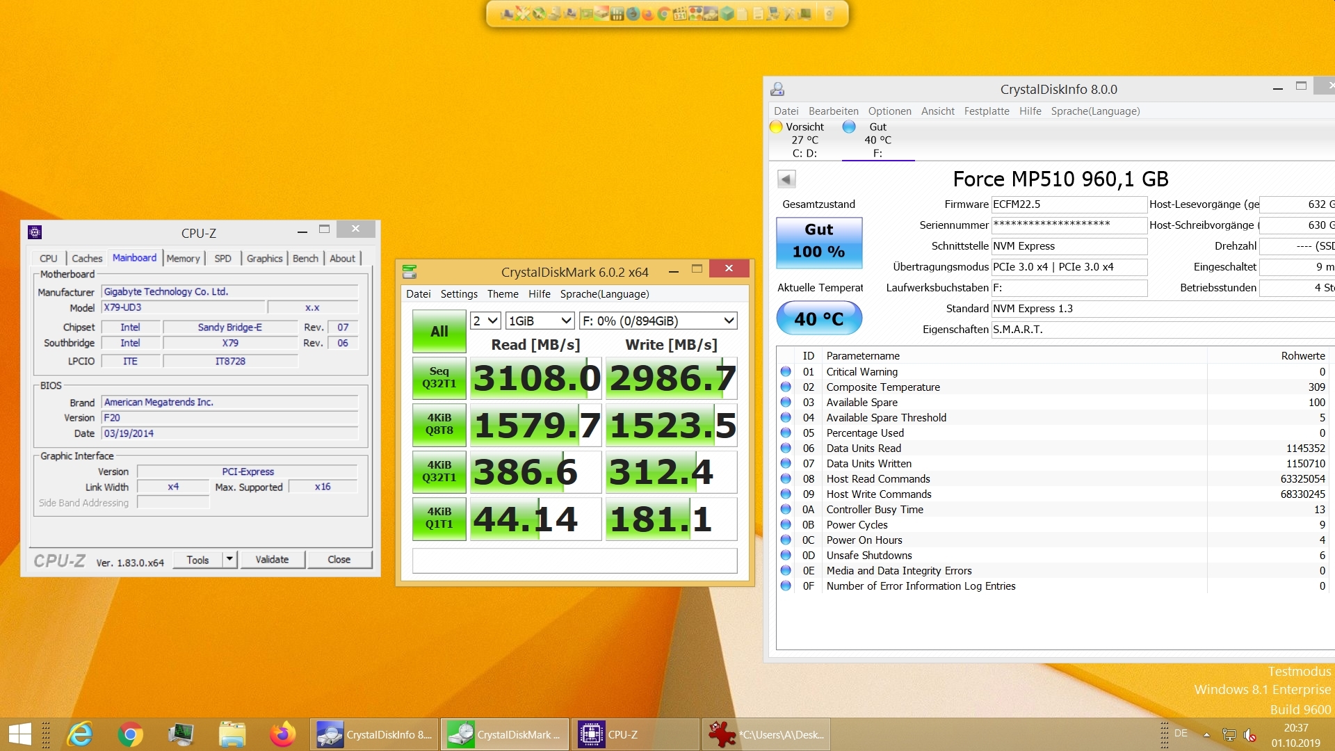Viewport: 1335px width, 751px height.
Task: Expand the test count dropdown showing 2
Action: [x=485, y=321]
